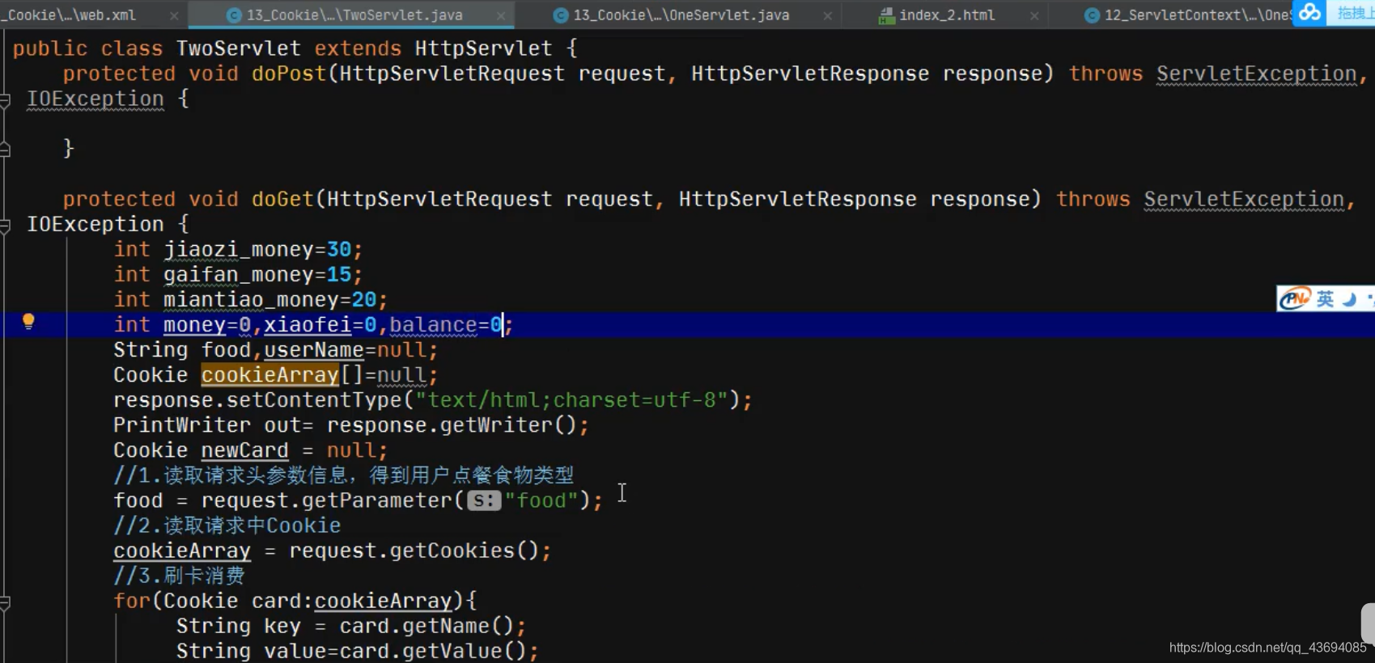Click the Java class icon on TwoServlet.java tab
Viewport: 1375px width, 663px height.
tap(234, 15)
